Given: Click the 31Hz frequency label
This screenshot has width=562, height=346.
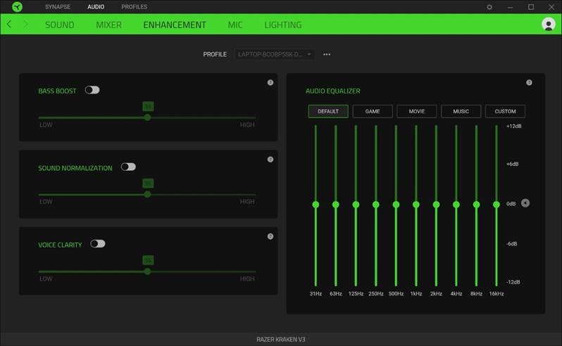Looking at the screenshot, I should pyautogui.click(x=316, y=294).
